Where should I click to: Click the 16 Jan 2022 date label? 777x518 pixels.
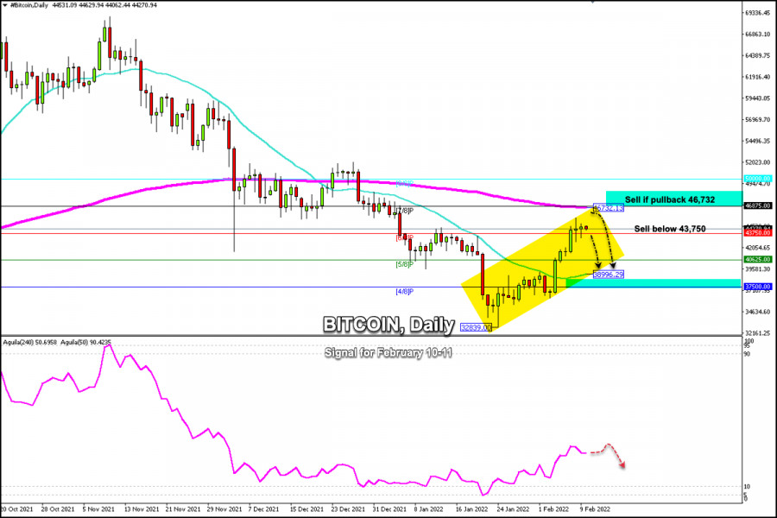[x=471, y=509]
